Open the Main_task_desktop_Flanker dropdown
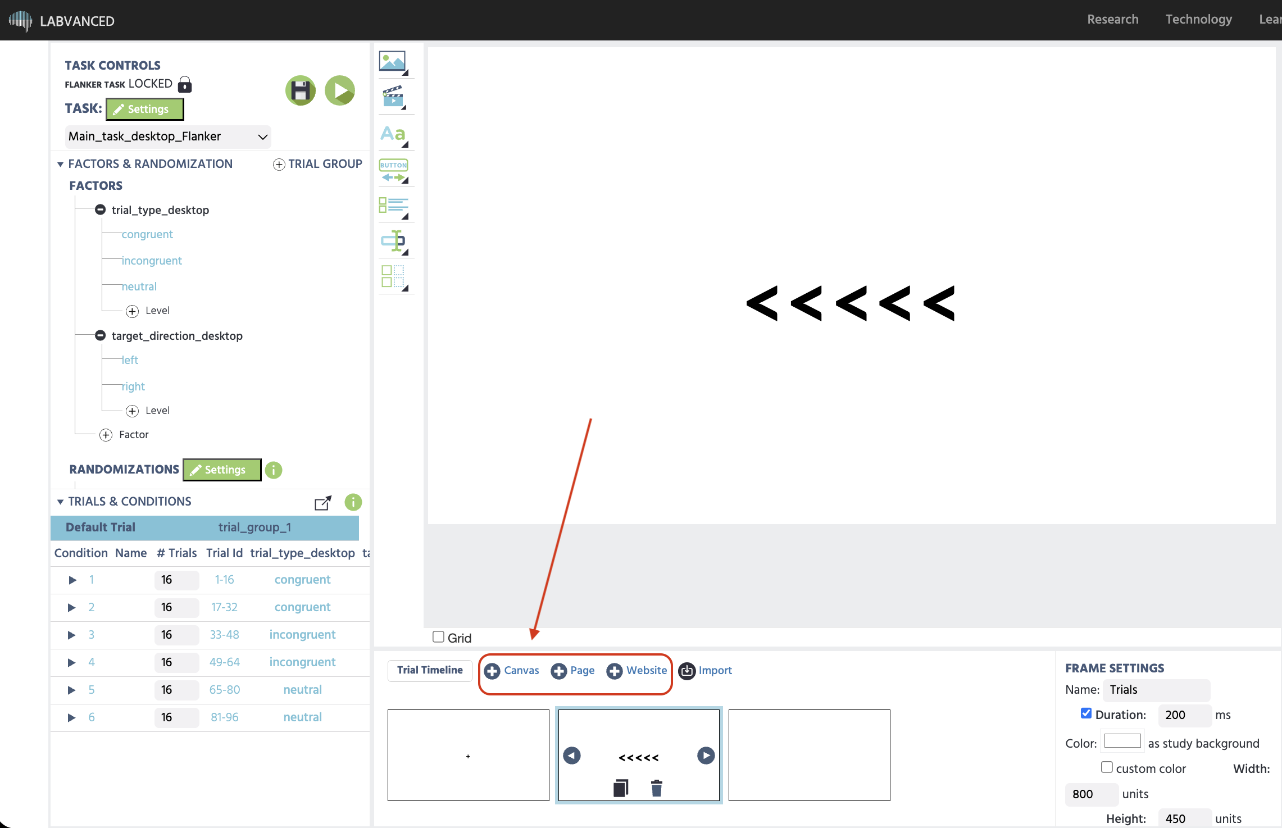Image resolution: width=1282 pixels, height=828 pixels. 168,137
